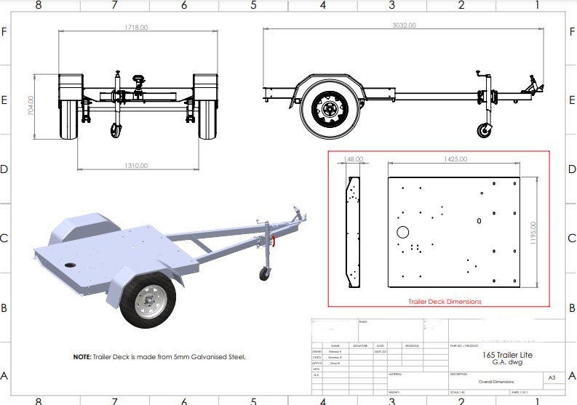Viewport: 577px width, 405px height.
Task: Click the wheel in the isometric view
Action: [x=150, y=300]
